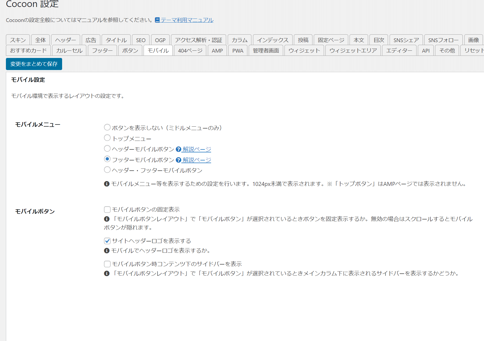Open the 投稿 tab

[303, 40]
